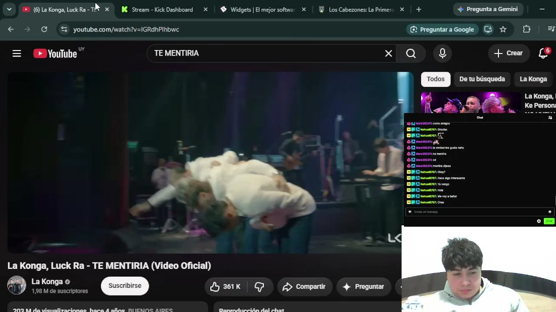Click Preguntar a Google lens button
556x312 pixels.
pyautogui.click(x=442, y=29)
